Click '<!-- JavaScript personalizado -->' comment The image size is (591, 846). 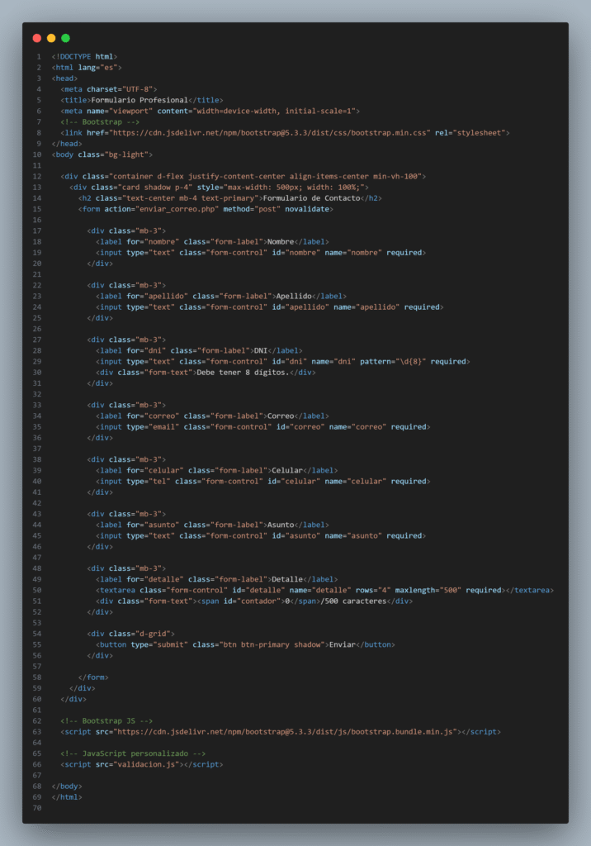pyautogui.click(x=133, y=753)
